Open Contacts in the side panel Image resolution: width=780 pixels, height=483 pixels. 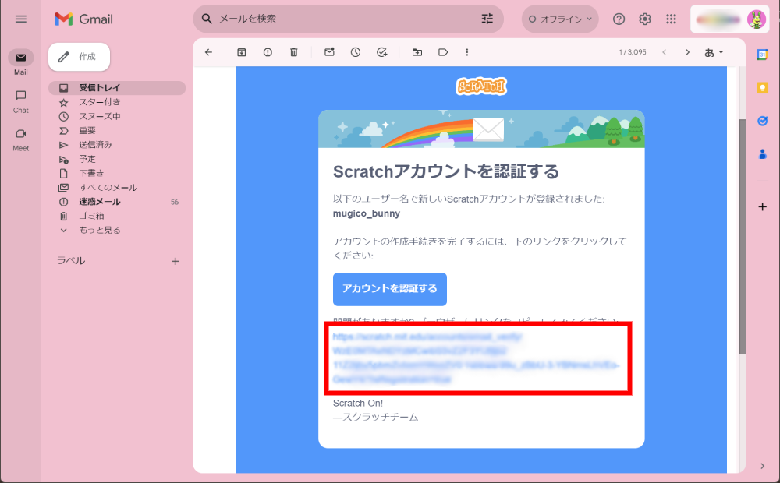(762, 154)
